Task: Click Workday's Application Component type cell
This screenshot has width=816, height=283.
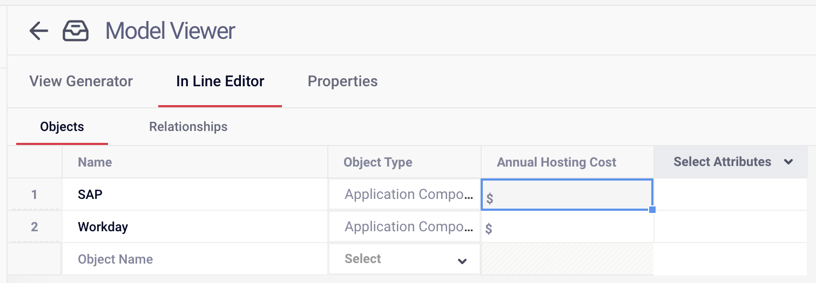Action: click(404, 227)
